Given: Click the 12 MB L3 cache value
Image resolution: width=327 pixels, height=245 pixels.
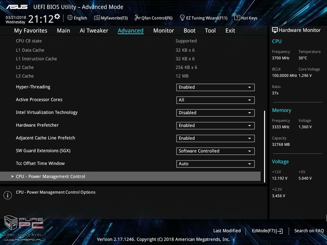Looking at the screenshot, I should tap(182, 76).
